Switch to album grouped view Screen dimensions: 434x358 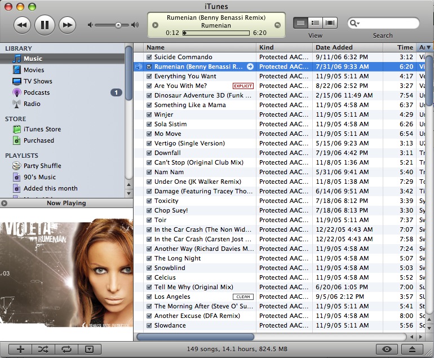tap(315, 23)
